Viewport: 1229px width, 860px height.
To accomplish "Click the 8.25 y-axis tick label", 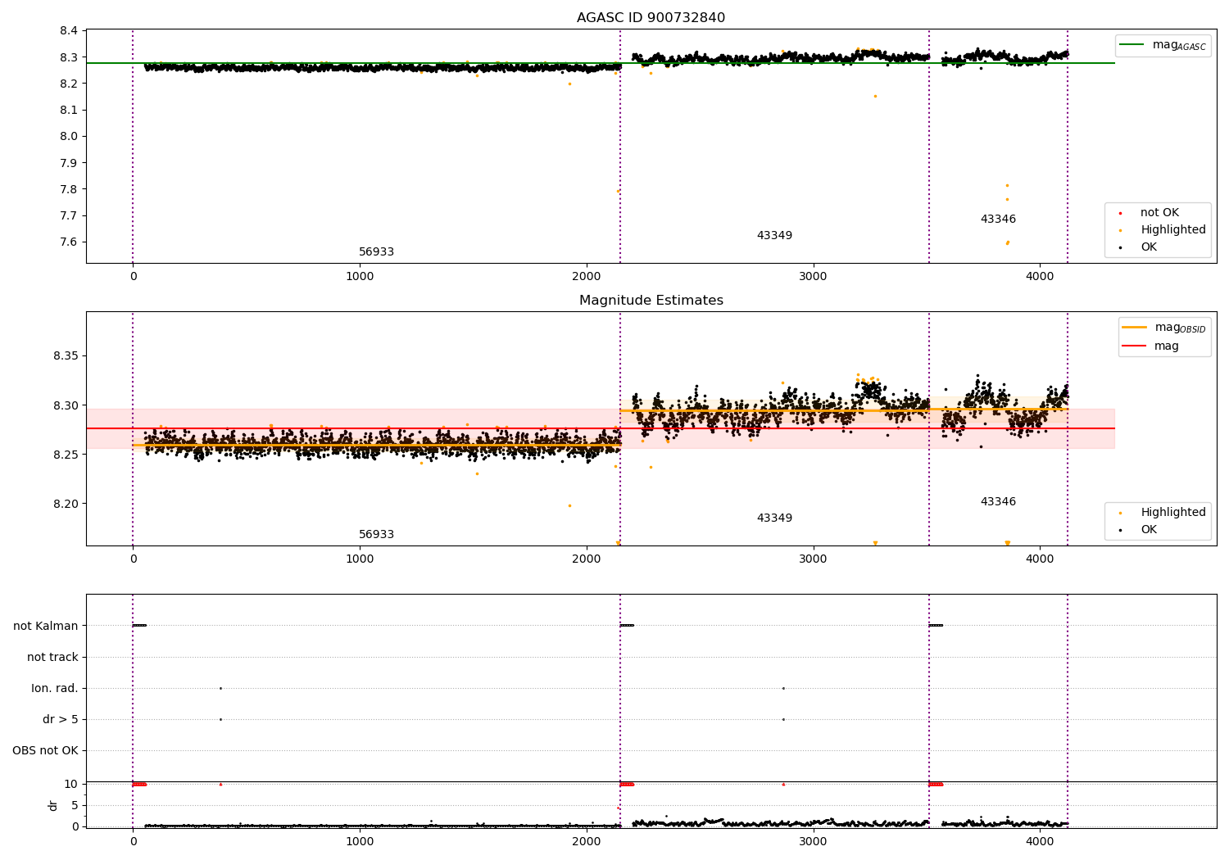I will [x=66, y=455].
